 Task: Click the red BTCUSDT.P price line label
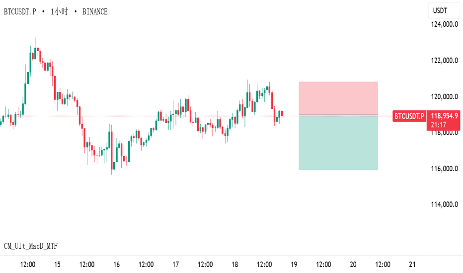click(x=409, y=116)
